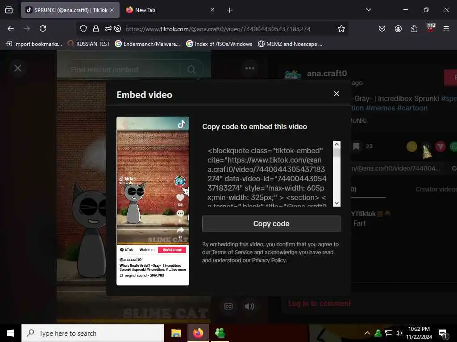Close the video viewer with X
The image size is (457, 342).
pyautogui.click(x=18, y=68)
